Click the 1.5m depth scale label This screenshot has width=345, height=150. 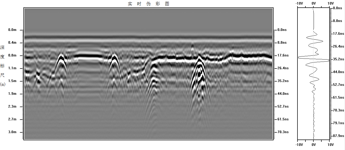pos(12,81)
